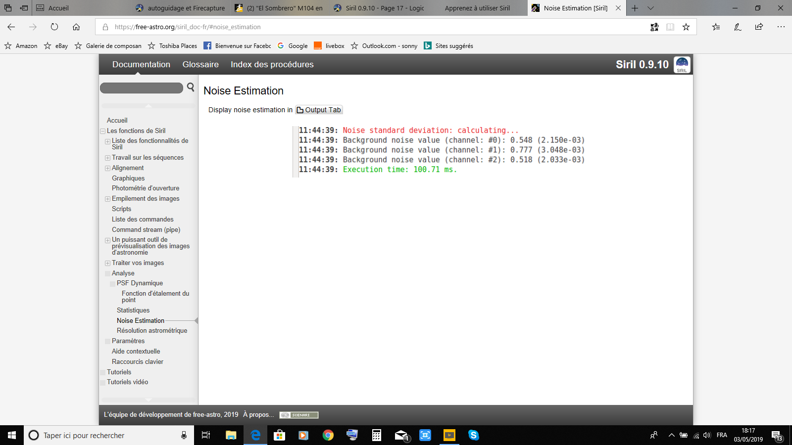
Task: Open the Graphiques page in the sidebar
Action: [128, 178]
